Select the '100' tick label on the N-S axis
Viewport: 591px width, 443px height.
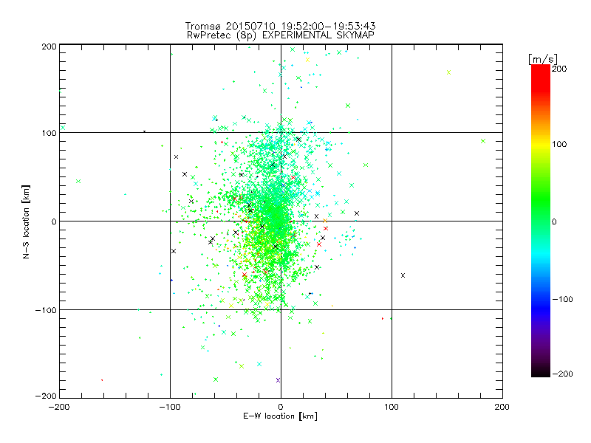click(49, 133)
